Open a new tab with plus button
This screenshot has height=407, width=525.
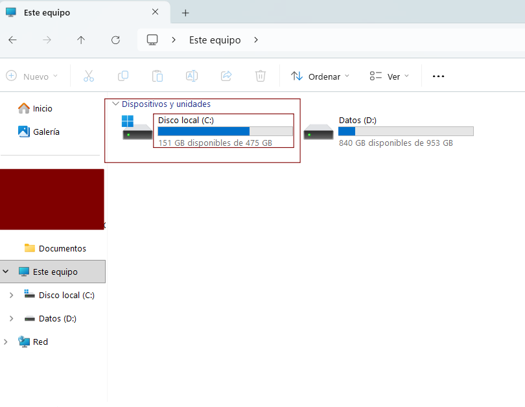185,13
